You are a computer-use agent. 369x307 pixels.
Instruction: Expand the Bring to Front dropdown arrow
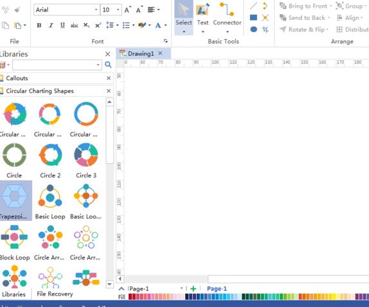click(330, 6)
